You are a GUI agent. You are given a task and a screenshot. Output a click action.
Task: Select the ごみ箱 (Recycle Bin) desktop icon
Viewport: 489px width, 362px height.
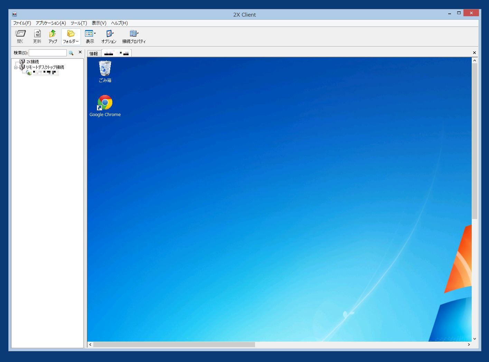105,72
